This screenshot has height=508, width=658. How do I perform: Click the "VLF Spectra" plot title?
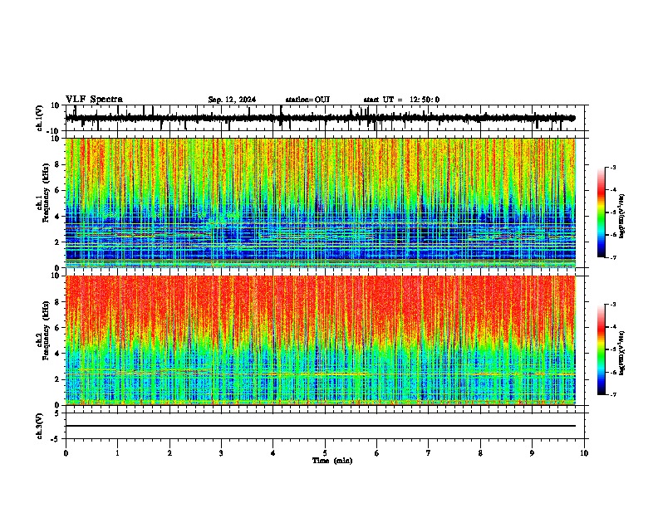coord(94,100)
